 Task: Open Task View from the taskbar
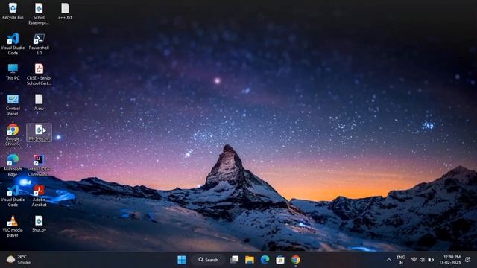pyautogui.click(x=234, y=260)
